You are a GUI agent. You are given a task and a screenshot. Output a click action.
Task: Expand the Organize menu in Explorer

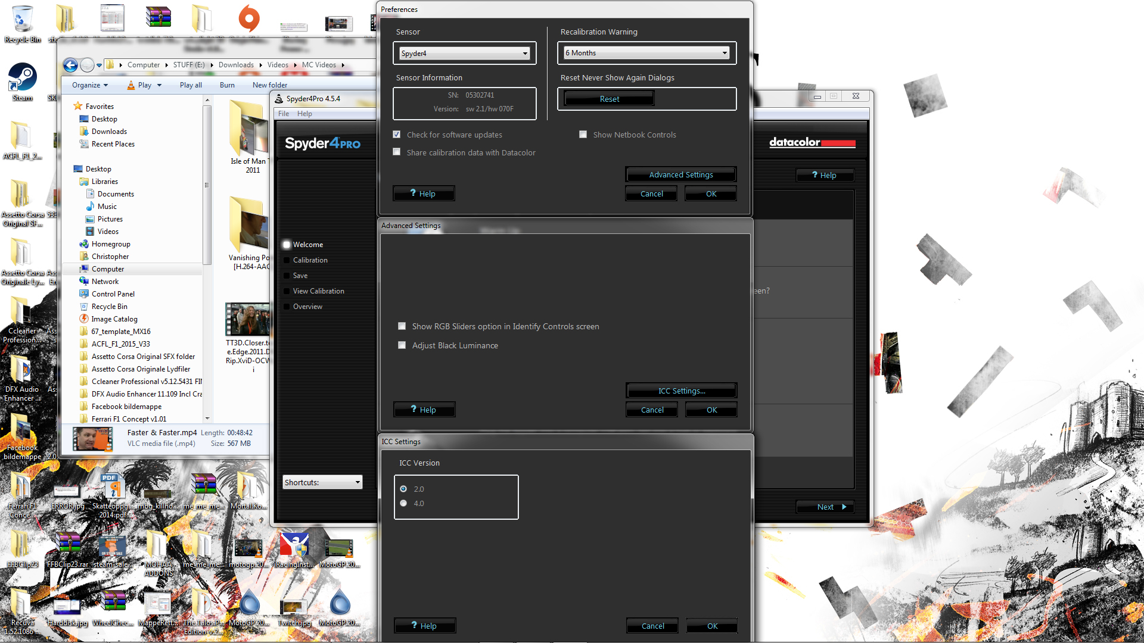(x=90, y=85)
